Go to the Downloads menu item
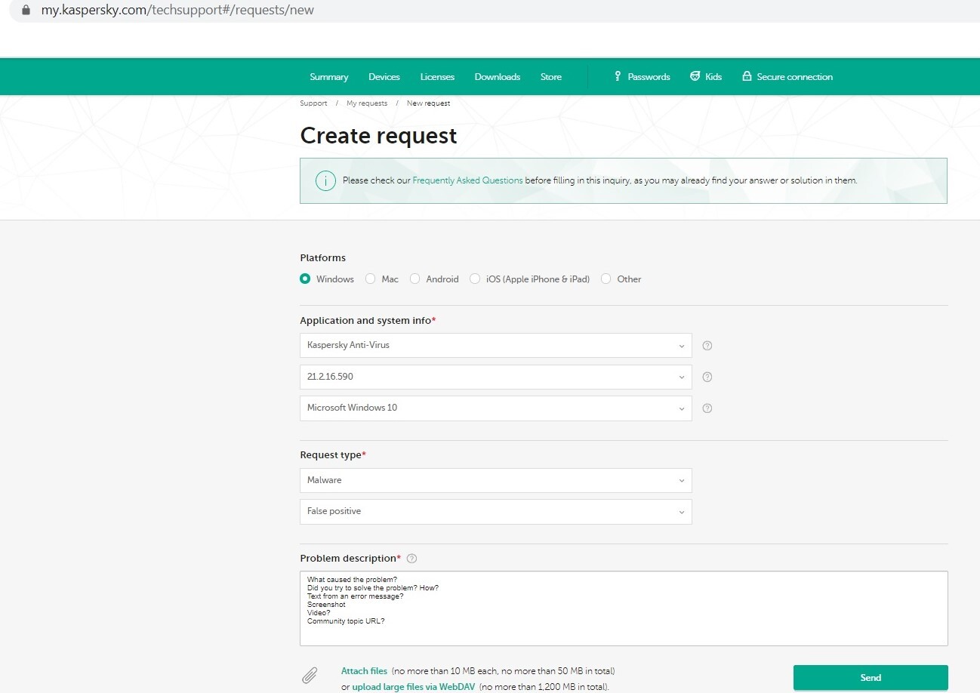 pos(497,77)
